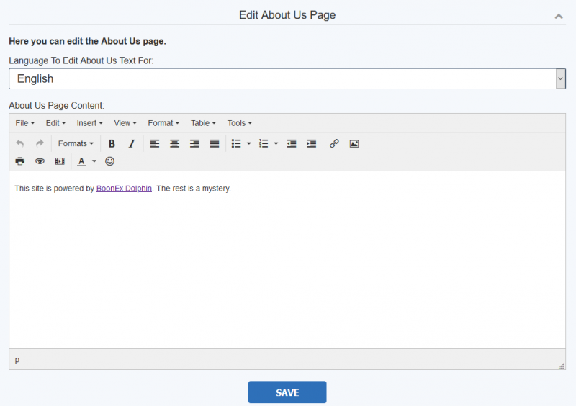Preview the content with eye icon

[40, 161]
